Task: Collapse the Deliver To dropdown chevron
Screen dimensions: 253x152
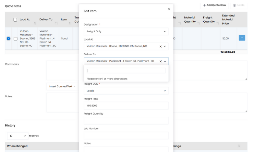Action: point(165,61)
